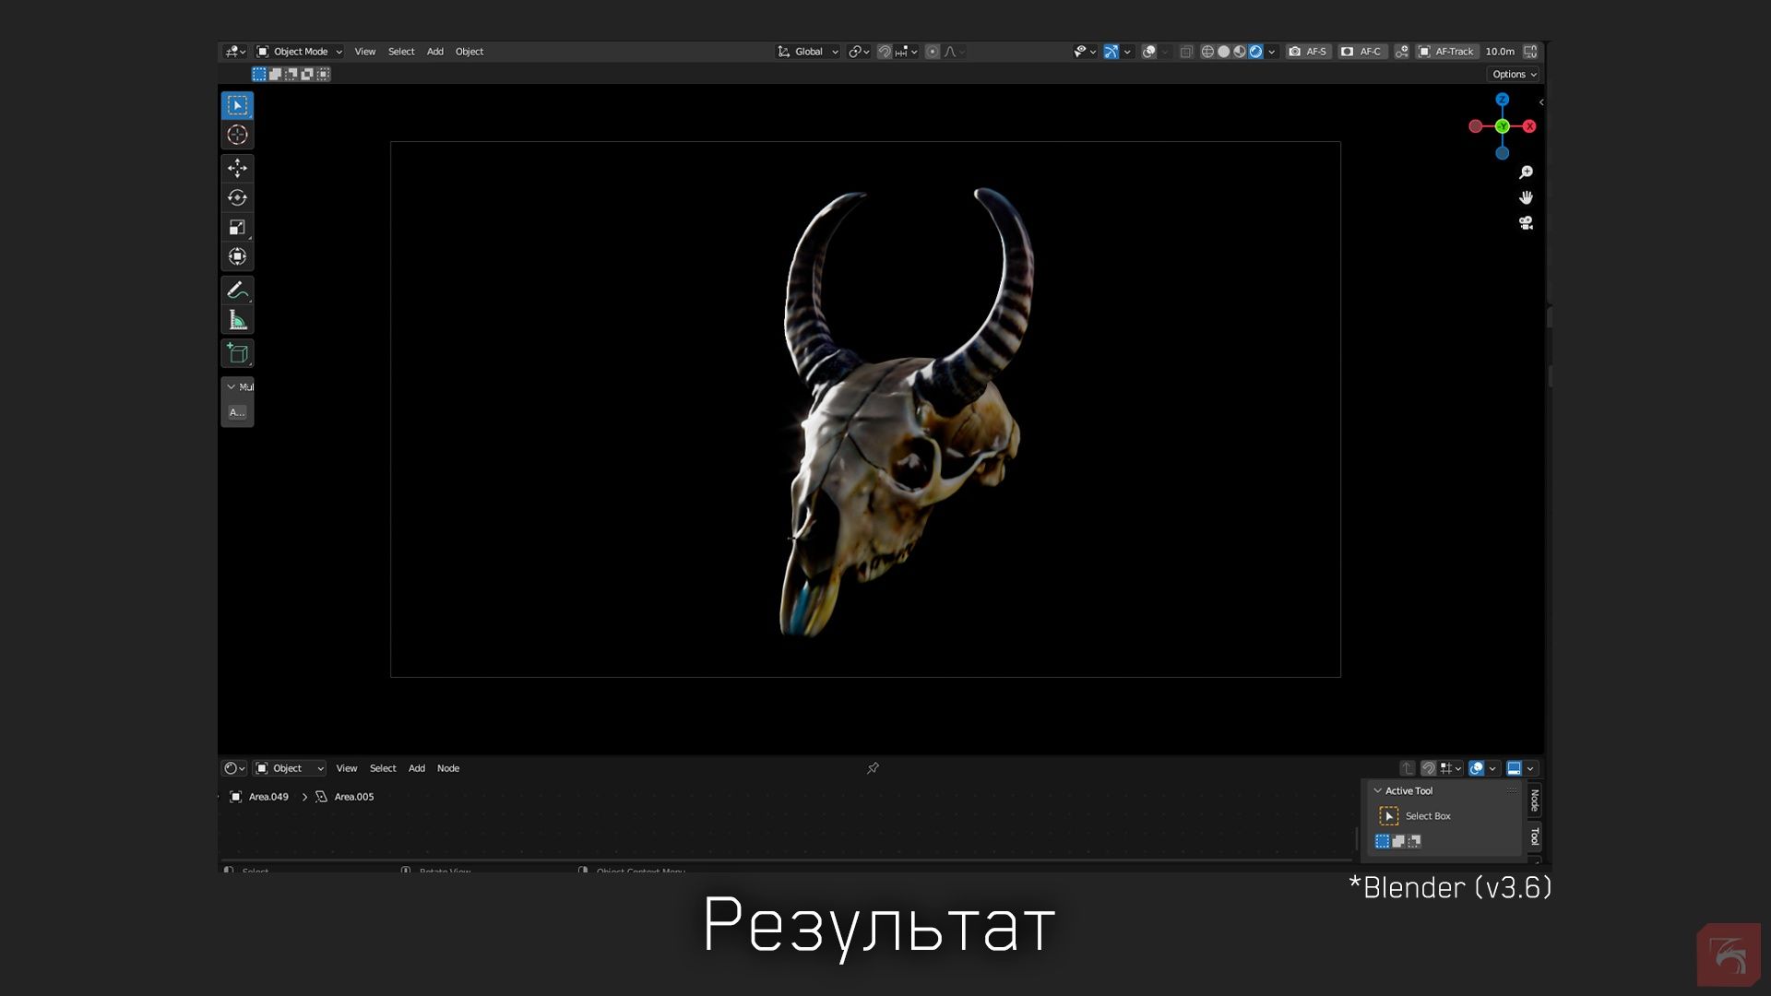Click the Add Cube tool
Viewport: 1771px width, 996px height.
pos(237,353)
